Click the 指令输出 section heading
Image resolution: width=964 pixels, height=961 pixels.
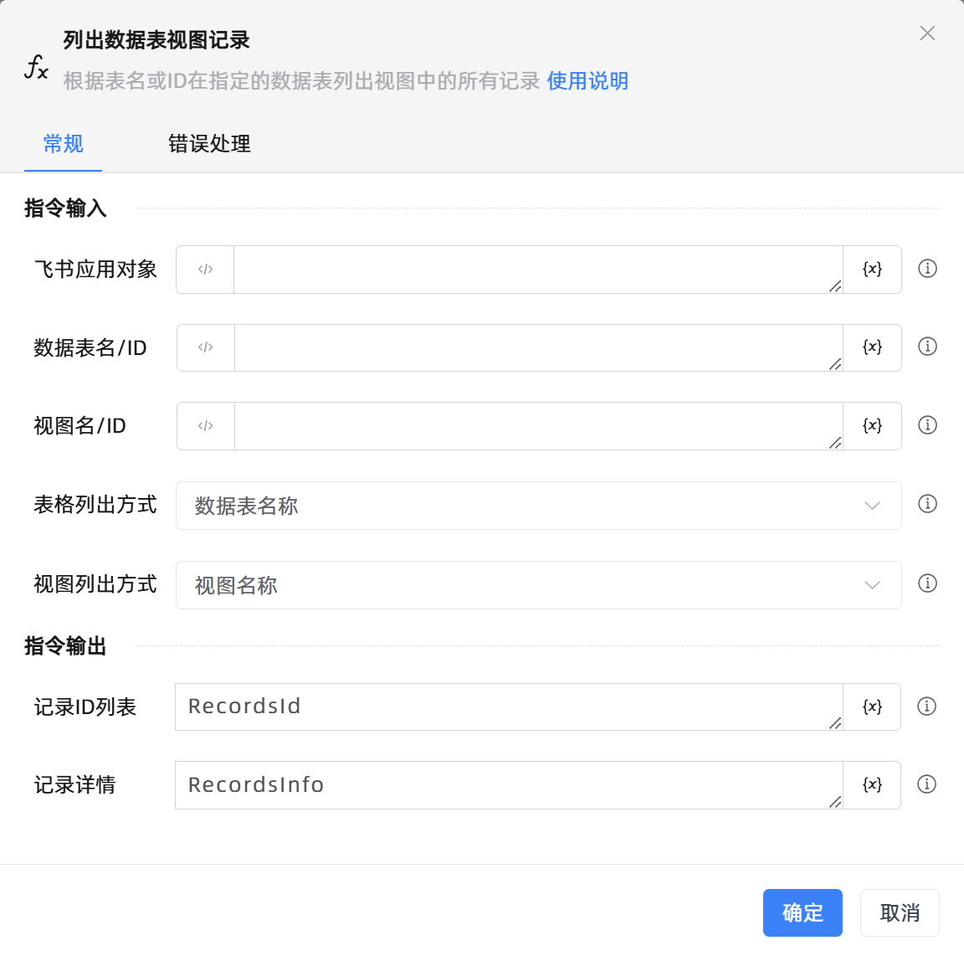click(x=65, y=646)
